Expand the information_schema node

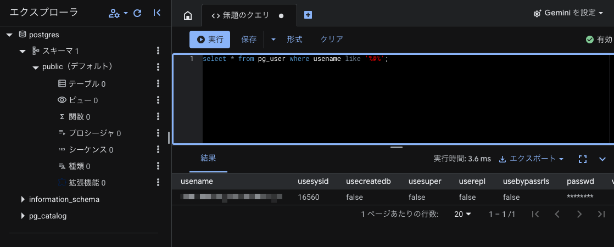pos(23,200)
